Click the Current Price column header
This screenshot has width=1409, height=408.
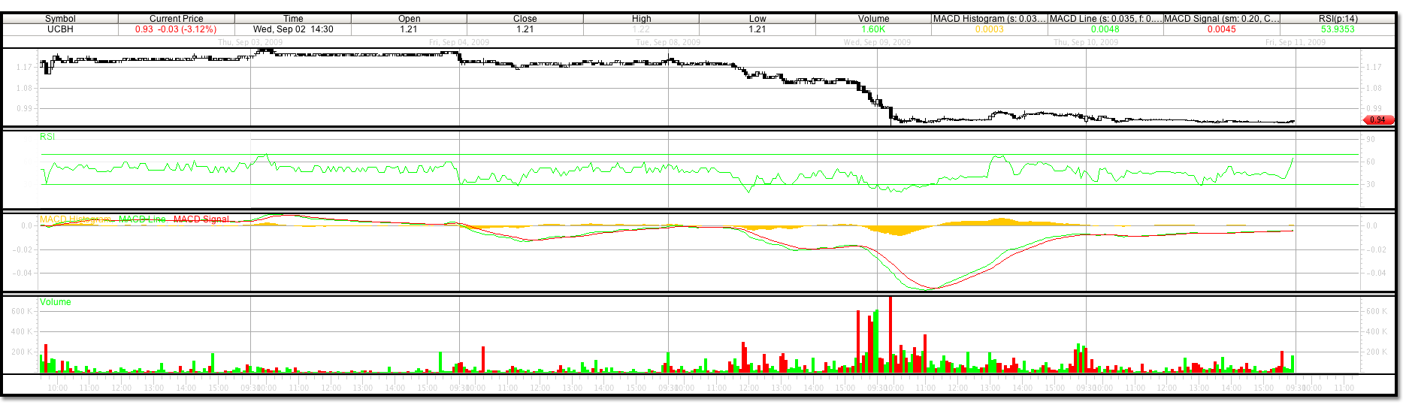[x=176, y=19]
